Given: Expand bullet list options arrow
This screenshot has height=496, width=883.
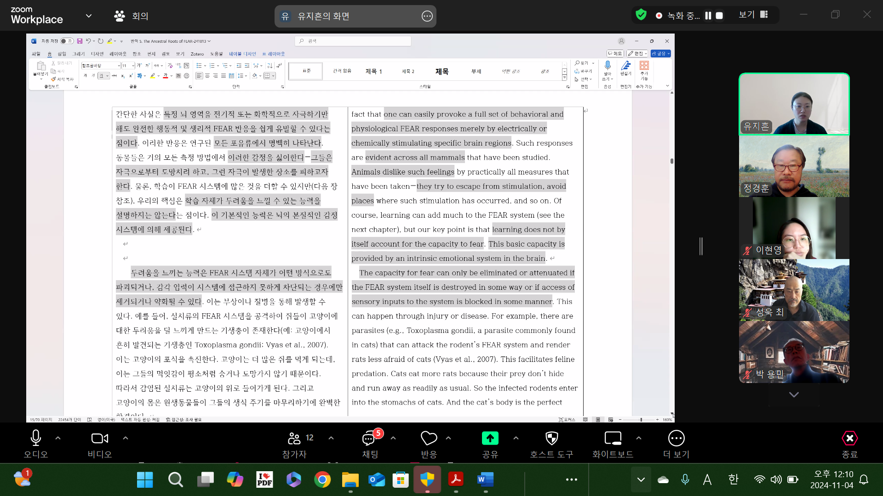Looking at the screenshot, I should (205, 66).
